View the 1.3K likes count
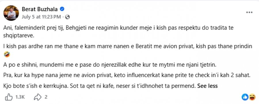The image size is (259, 104). tap(20, 97)
